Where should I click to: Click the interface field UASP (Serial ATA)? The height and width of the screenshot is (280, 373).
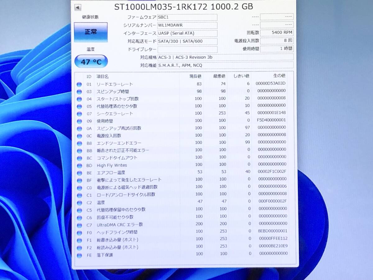coord(187,33)
